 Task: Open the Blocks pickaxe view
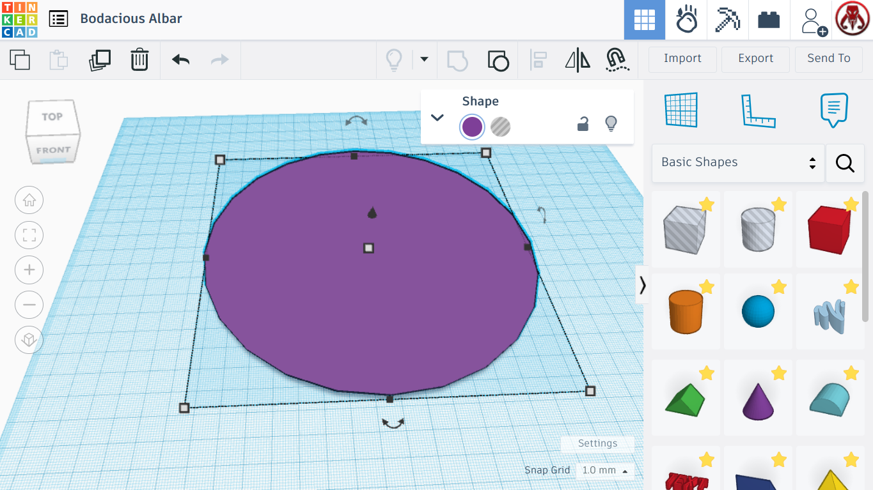727,20
